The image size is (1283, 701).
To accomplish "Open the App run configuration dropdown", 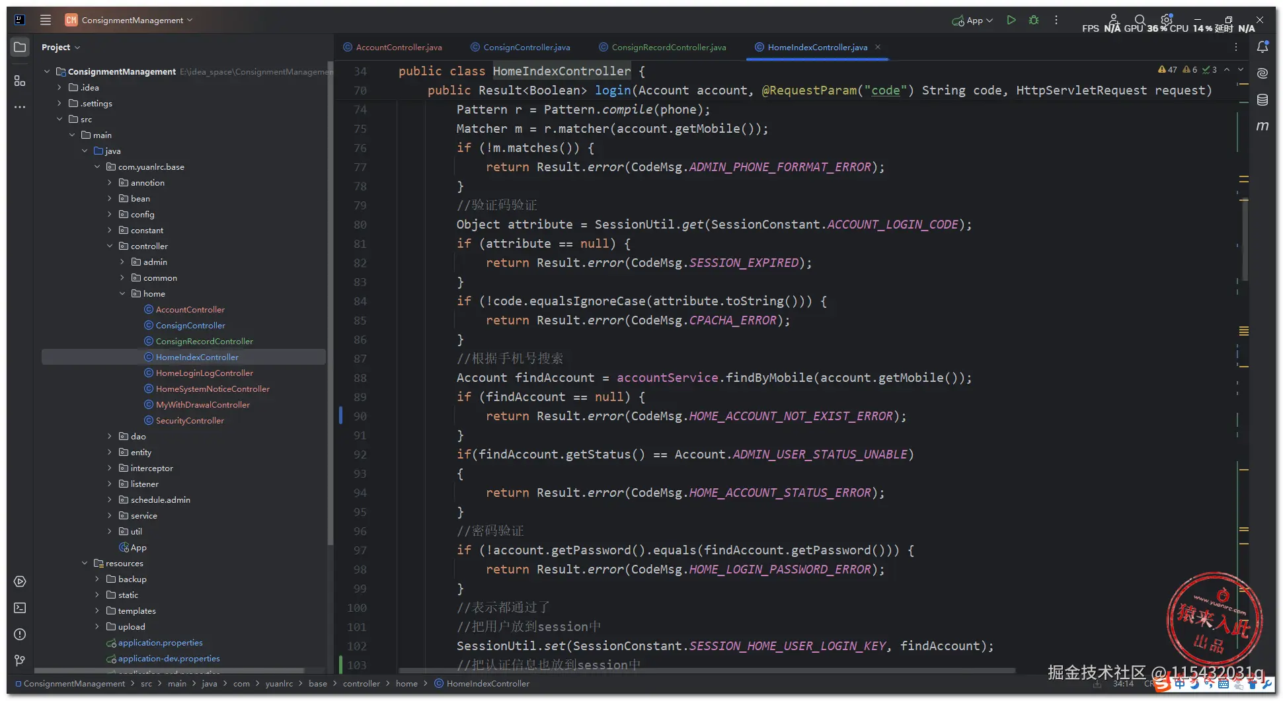I will point(973,20).
